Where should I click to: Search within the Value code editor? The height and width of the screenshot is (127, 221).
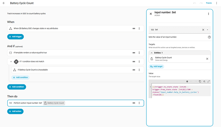tap(204, 81)
